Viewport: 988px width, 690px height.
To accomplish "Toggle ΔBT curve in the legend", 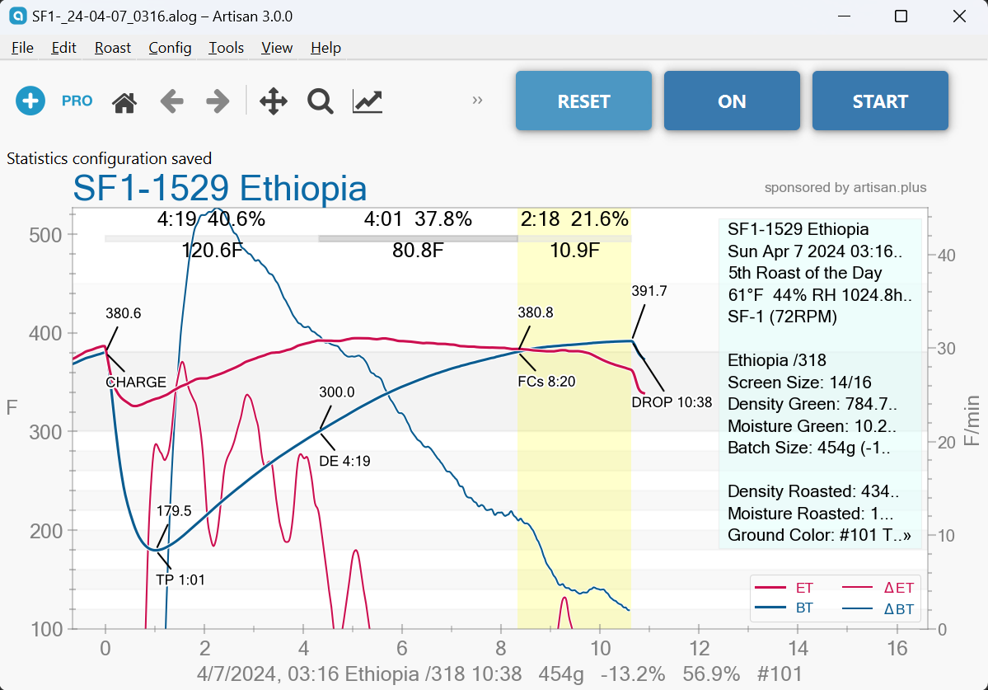I will [878, 608].
